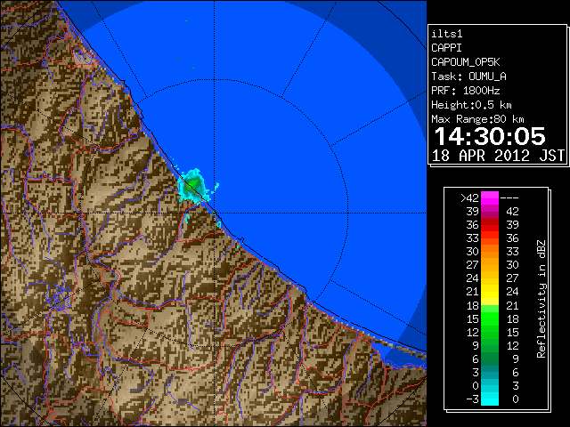Click the 14:30:05 timestamp
This screenshot has width=570, height=427.
click(490, 136)
